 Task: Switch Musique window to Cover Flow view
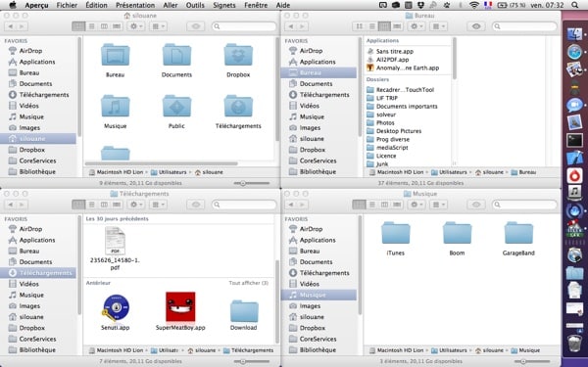click(x=397, y=205)
